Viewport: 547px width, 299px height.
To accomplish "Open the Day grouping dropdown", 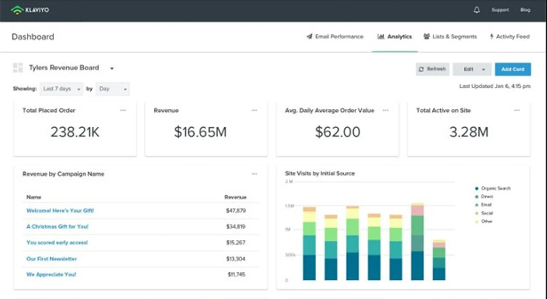I will pyautogui.click(x=112, y=89).
